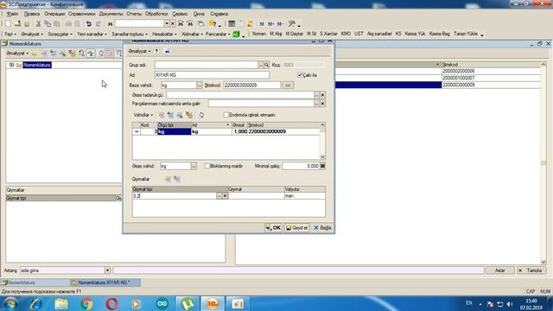Click the undo arrow toolbar icon

[88, 23]
